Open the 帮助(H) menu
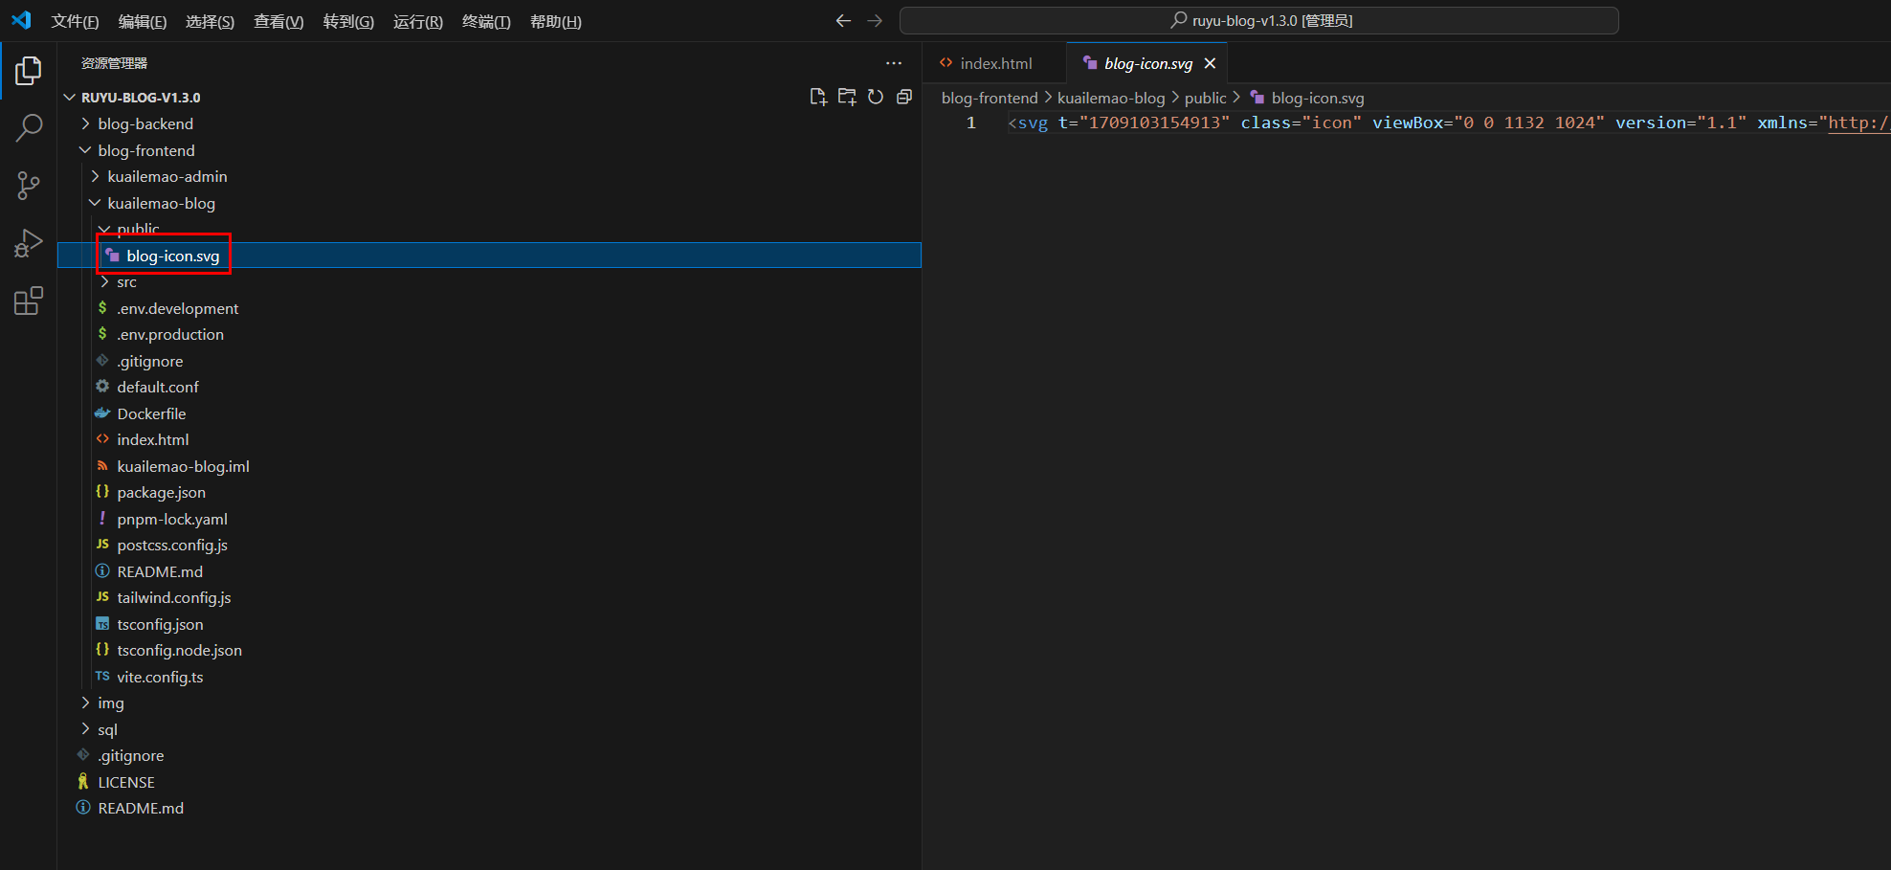 tap(555, 21)
